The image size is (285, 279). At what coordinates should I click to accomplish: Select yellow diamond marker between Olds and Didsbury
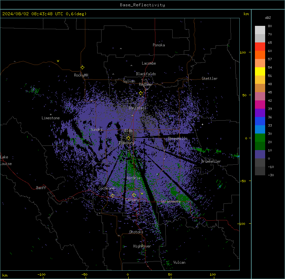click(x=128, y=138)
